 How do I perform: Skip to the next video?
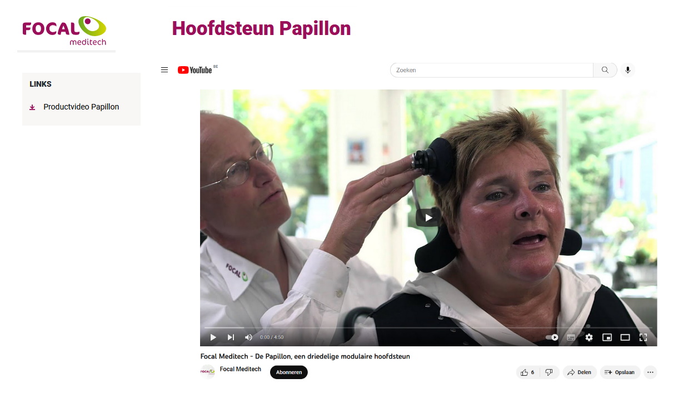231,337
